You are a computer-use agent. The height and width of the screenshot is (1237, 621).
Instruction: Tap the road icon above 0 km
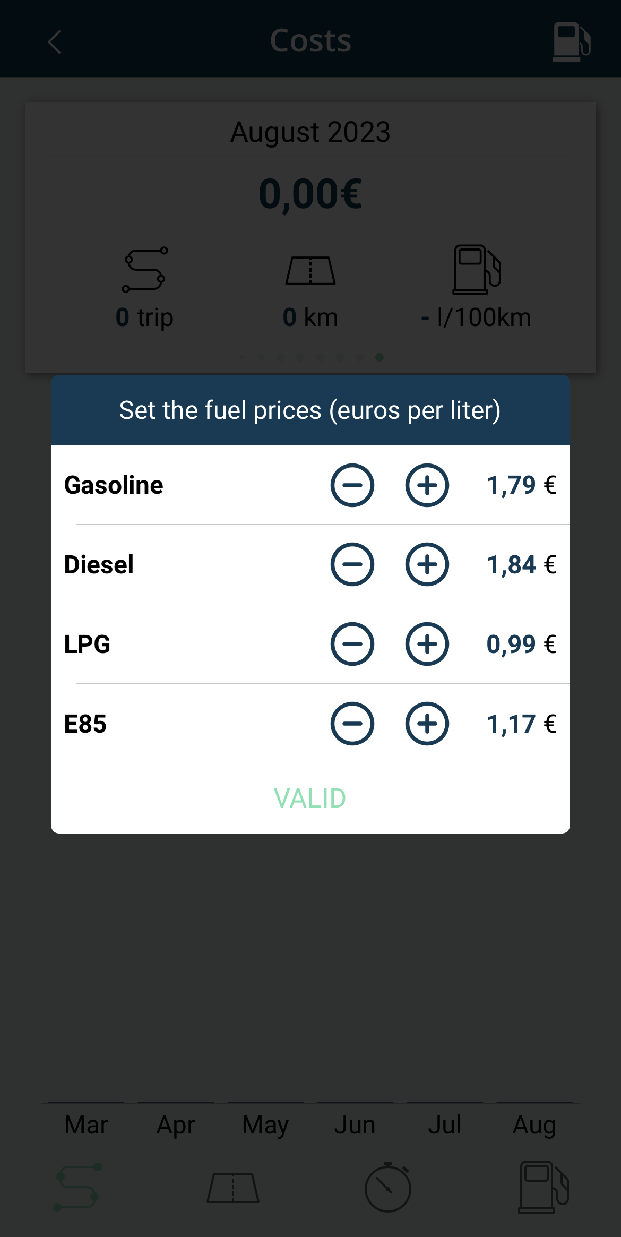[x=310, y=271]
